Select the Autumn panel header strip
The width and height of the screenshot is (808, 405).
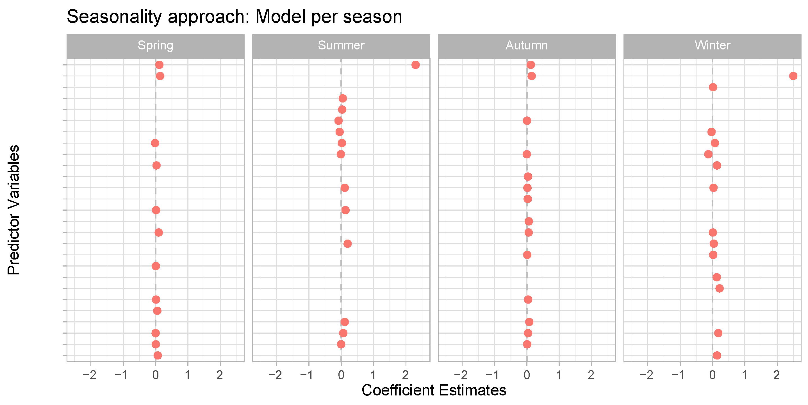click(527, 45)
